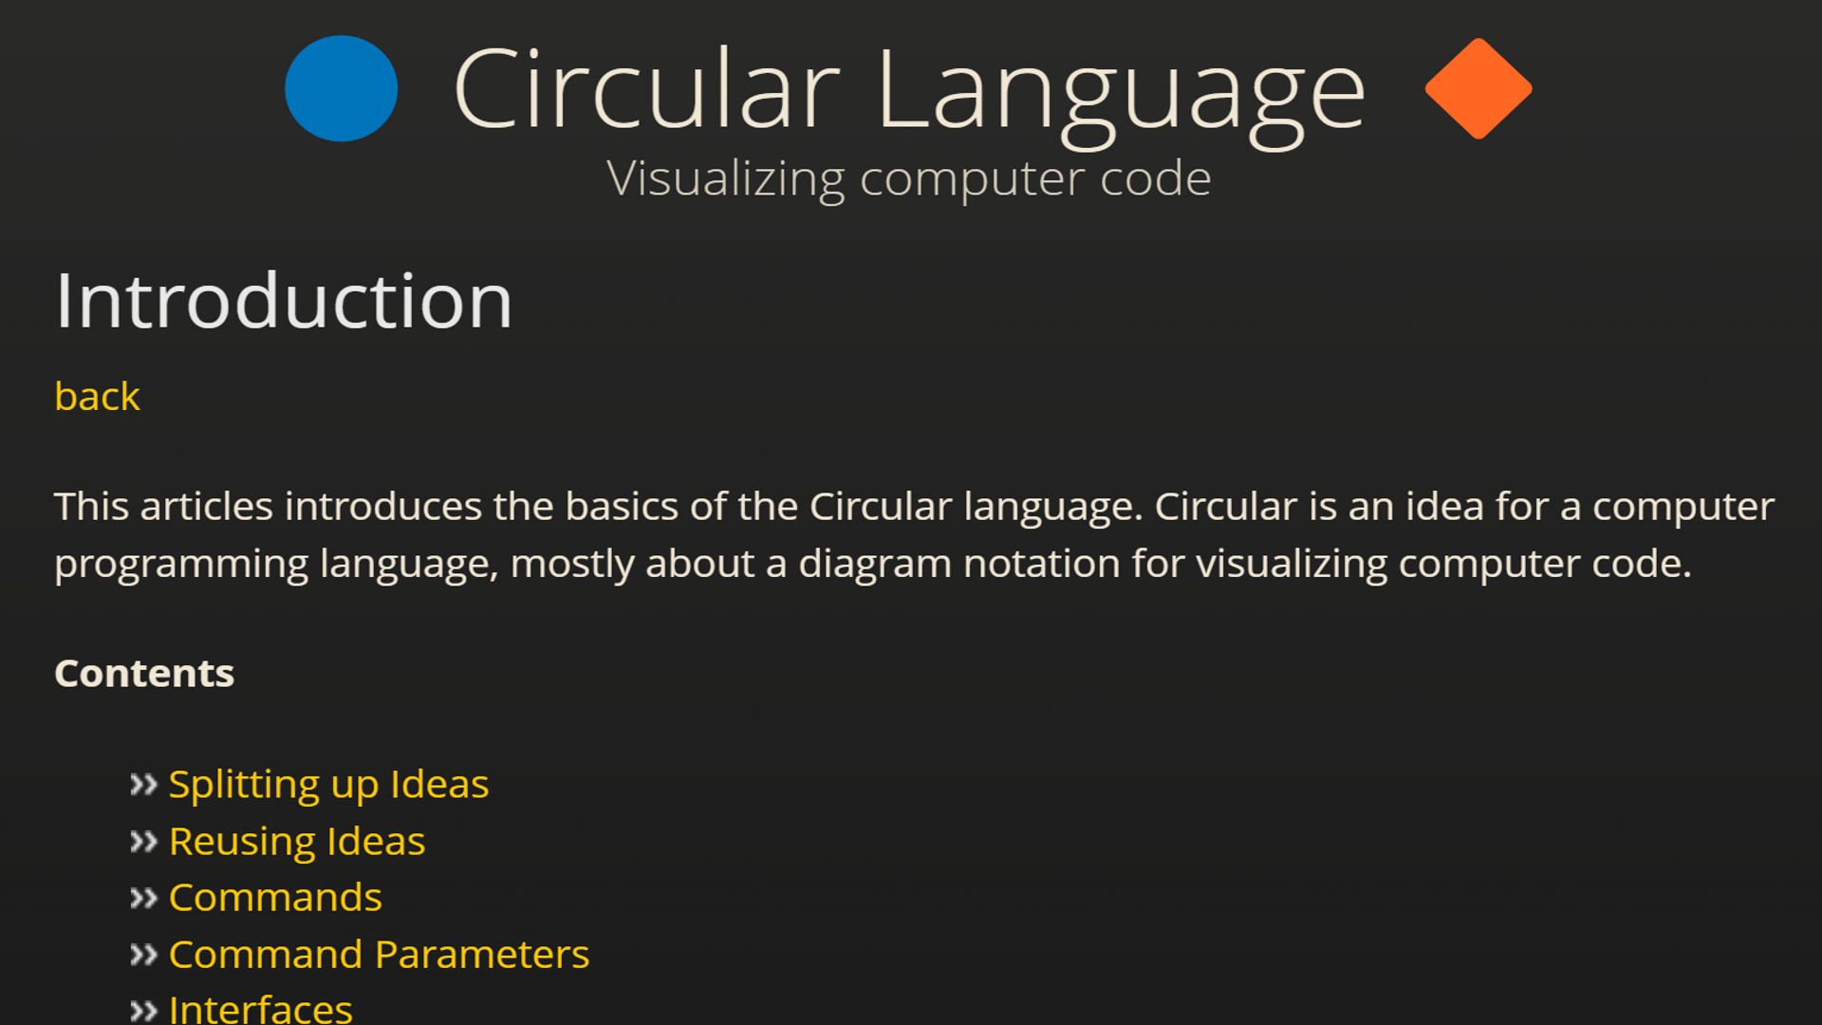Open the "Commands" article link
This screenshot has height=1025, width=1822.
coord(275,898)
